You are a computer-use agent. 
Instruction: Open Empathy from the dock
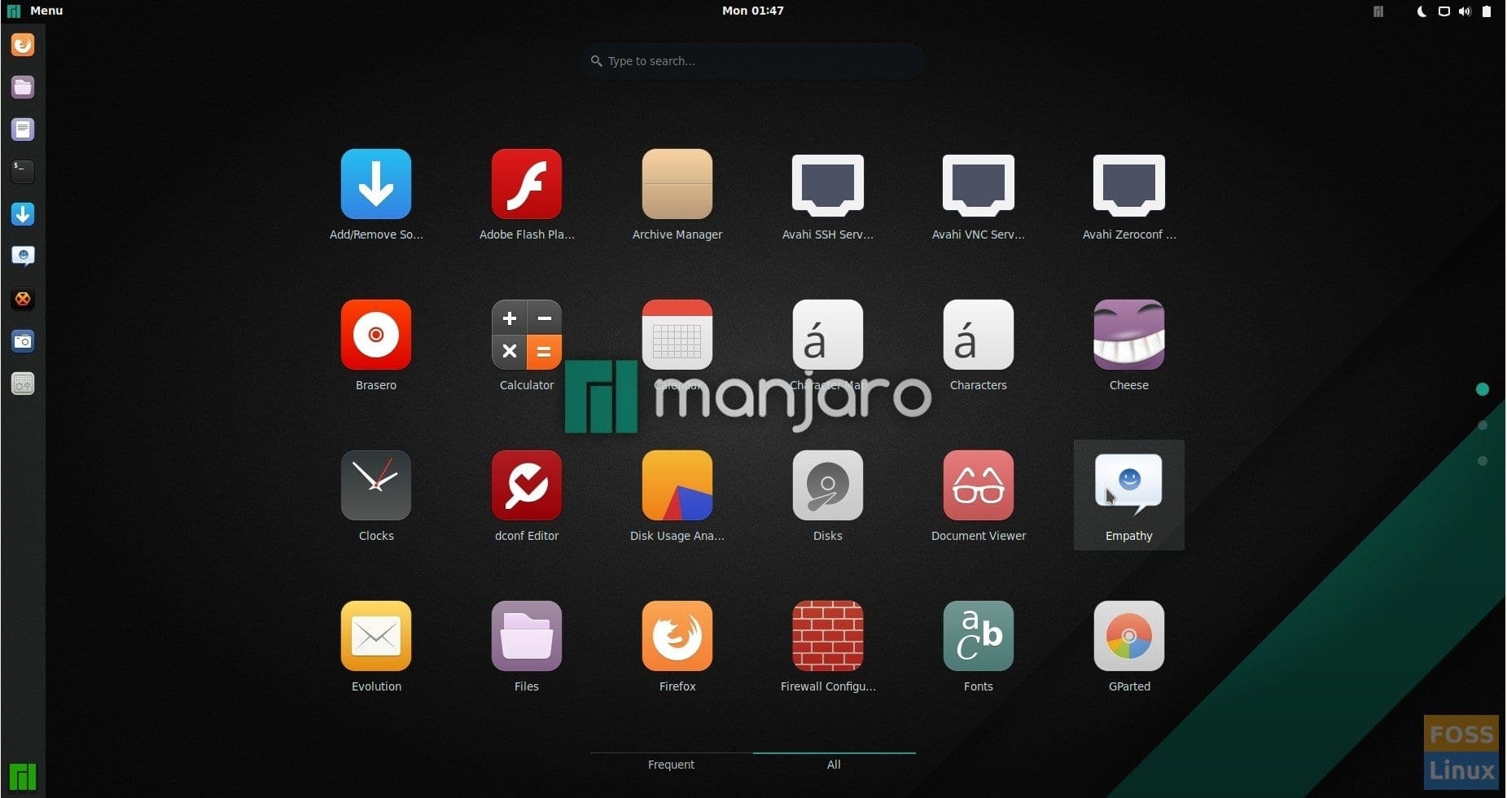23,256
